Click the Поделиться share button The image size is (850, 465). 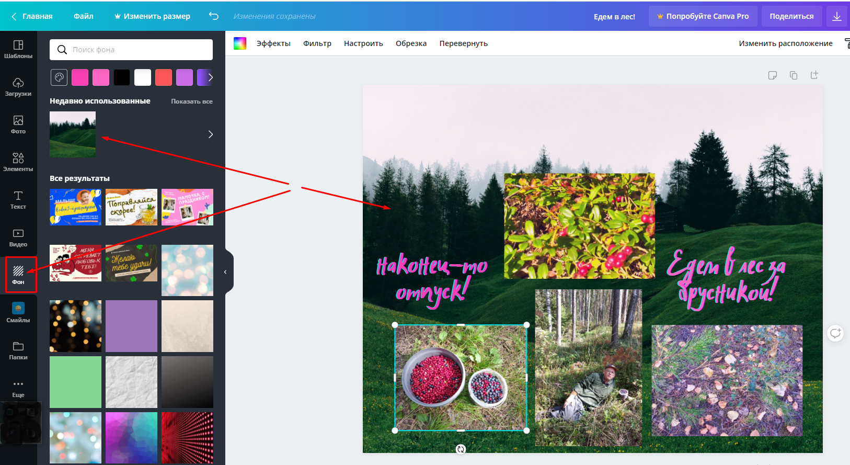click(791, 16)
